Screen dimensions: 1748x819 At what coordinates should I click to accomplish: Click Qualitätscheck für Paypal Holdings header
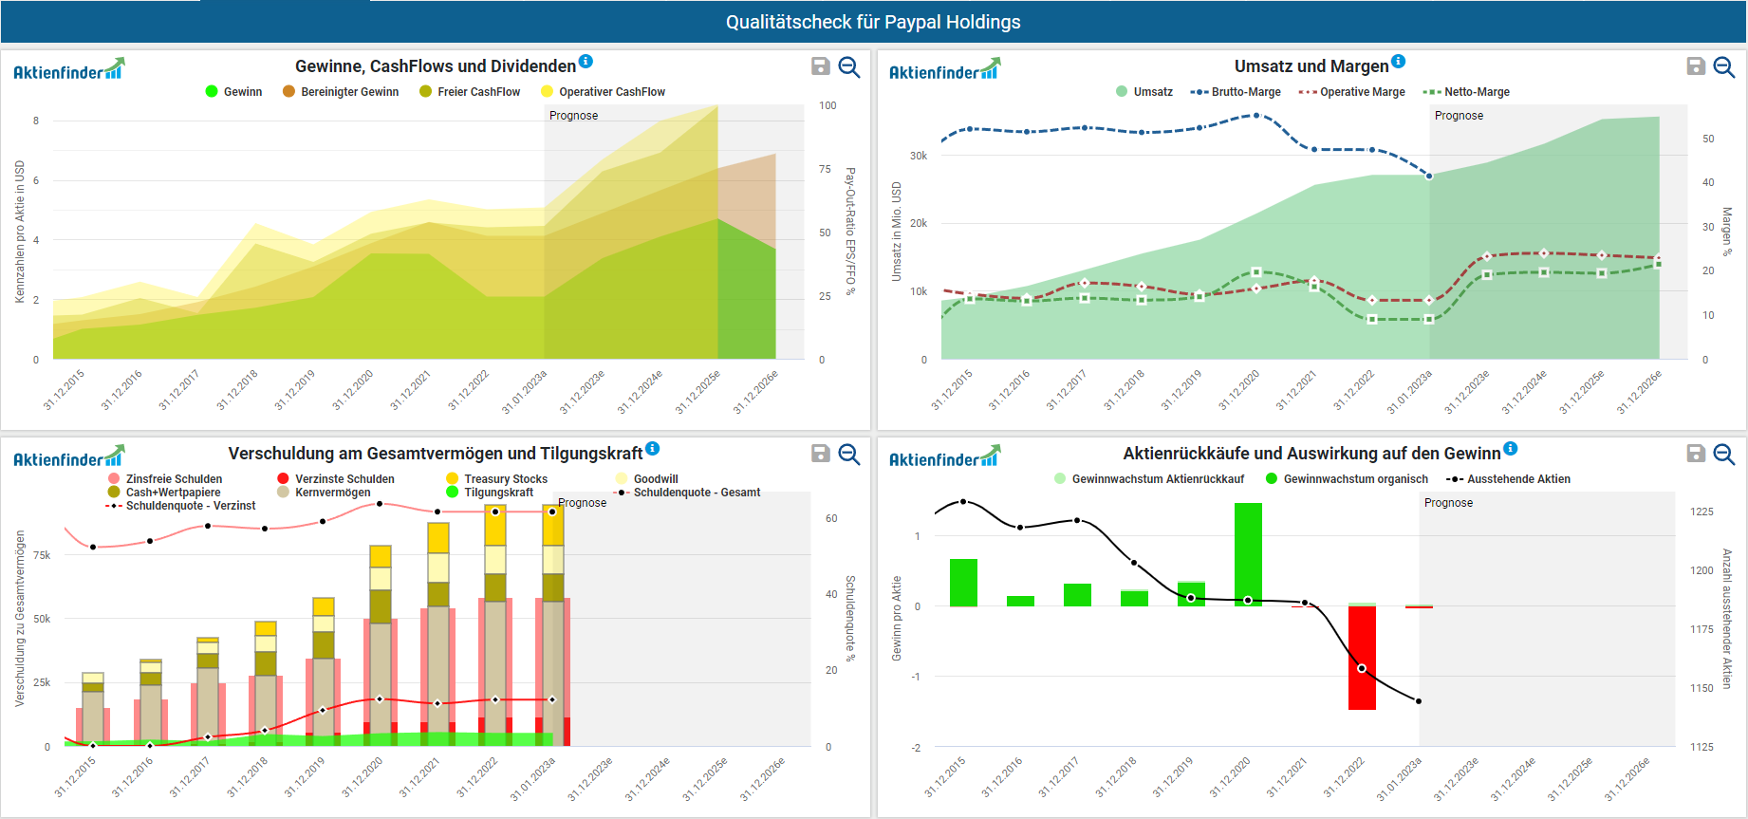pos(873,22)
